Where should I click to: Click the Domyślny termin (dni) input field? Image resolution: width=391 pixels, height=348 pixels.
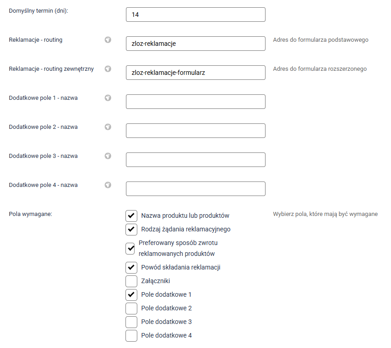pyautogui.click(x=195, y=15)
